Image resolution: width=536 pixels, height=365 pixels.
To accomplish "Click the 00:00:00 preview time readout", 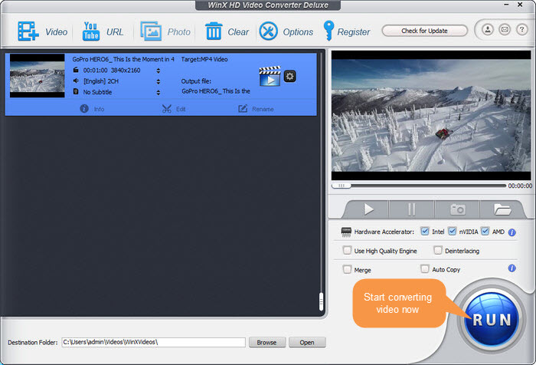I will [x=520, y=186].
